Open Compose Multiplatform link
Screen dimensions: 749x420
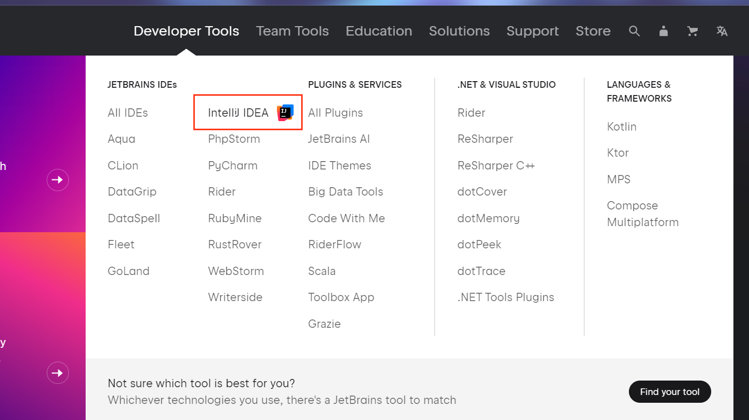point(643,214)
